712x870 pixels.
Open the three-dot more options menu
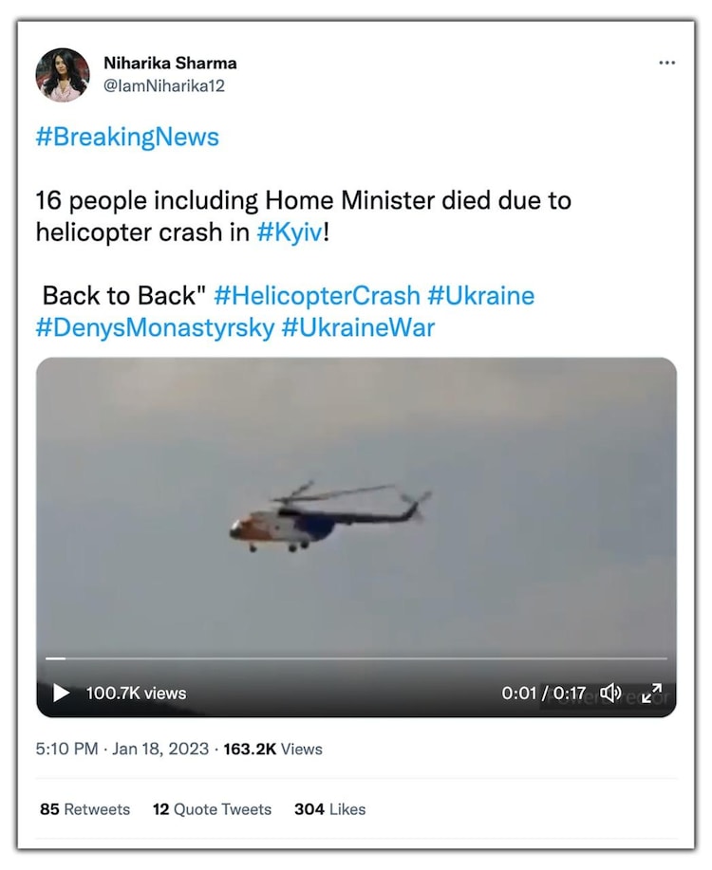666,63
